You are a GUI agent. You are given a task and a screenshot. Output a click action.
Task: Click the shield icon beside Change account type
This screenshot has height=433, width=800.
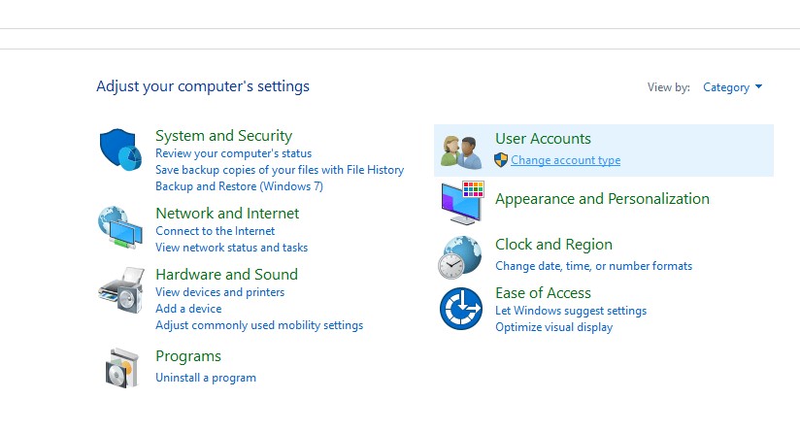coord(501,160)
